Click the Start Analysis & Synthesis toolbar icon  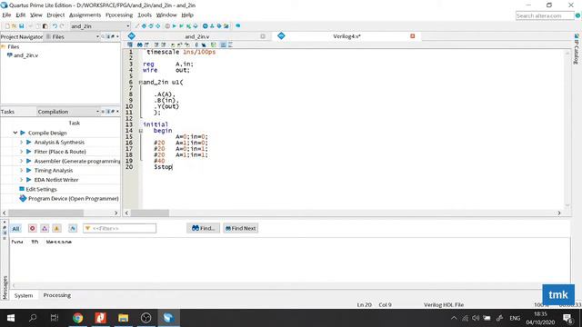[181, 26]
